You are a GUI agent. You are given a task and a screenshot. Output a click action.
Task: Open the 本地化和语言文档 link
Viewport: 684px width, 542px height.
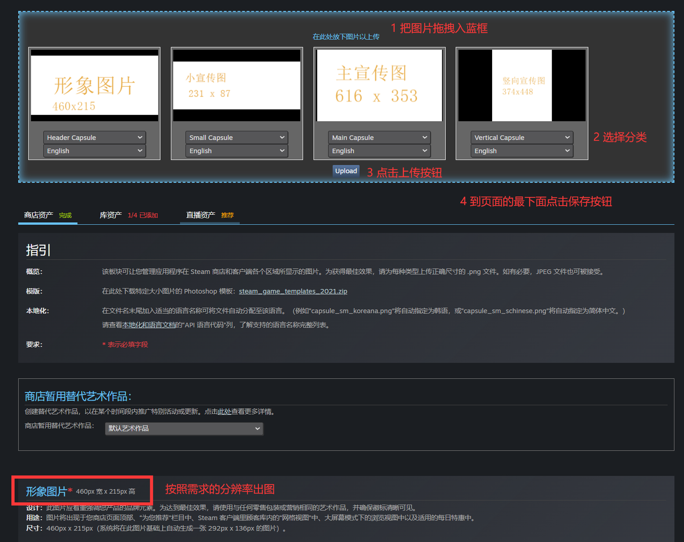click(x=148, y=325)
